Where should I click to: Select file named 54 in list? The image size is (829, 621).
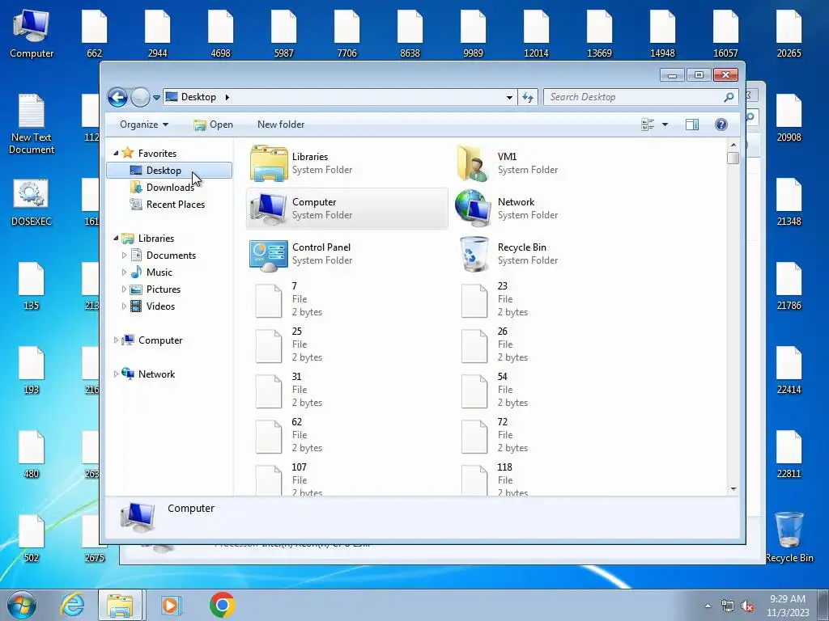pos(494,390)
